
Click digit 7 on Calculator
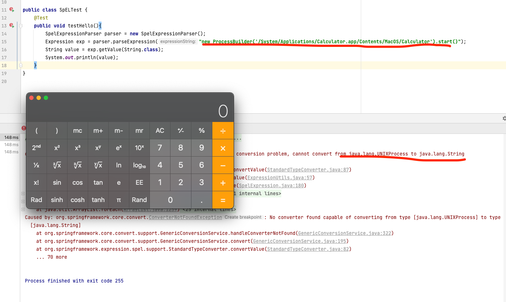coord(160,148)
